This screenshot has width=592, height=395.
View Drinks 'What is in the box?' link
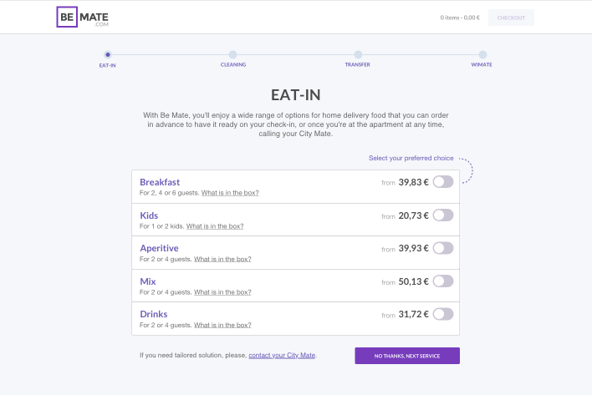[x=222, y=325]
